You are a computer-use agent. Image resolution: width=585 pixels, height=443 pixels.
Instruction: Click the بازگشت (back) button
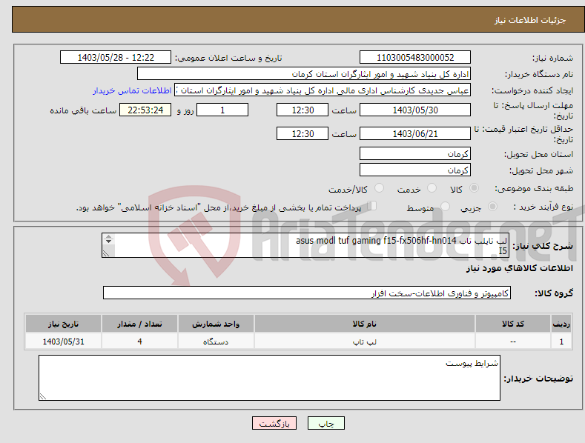click(x=274, y=423)
